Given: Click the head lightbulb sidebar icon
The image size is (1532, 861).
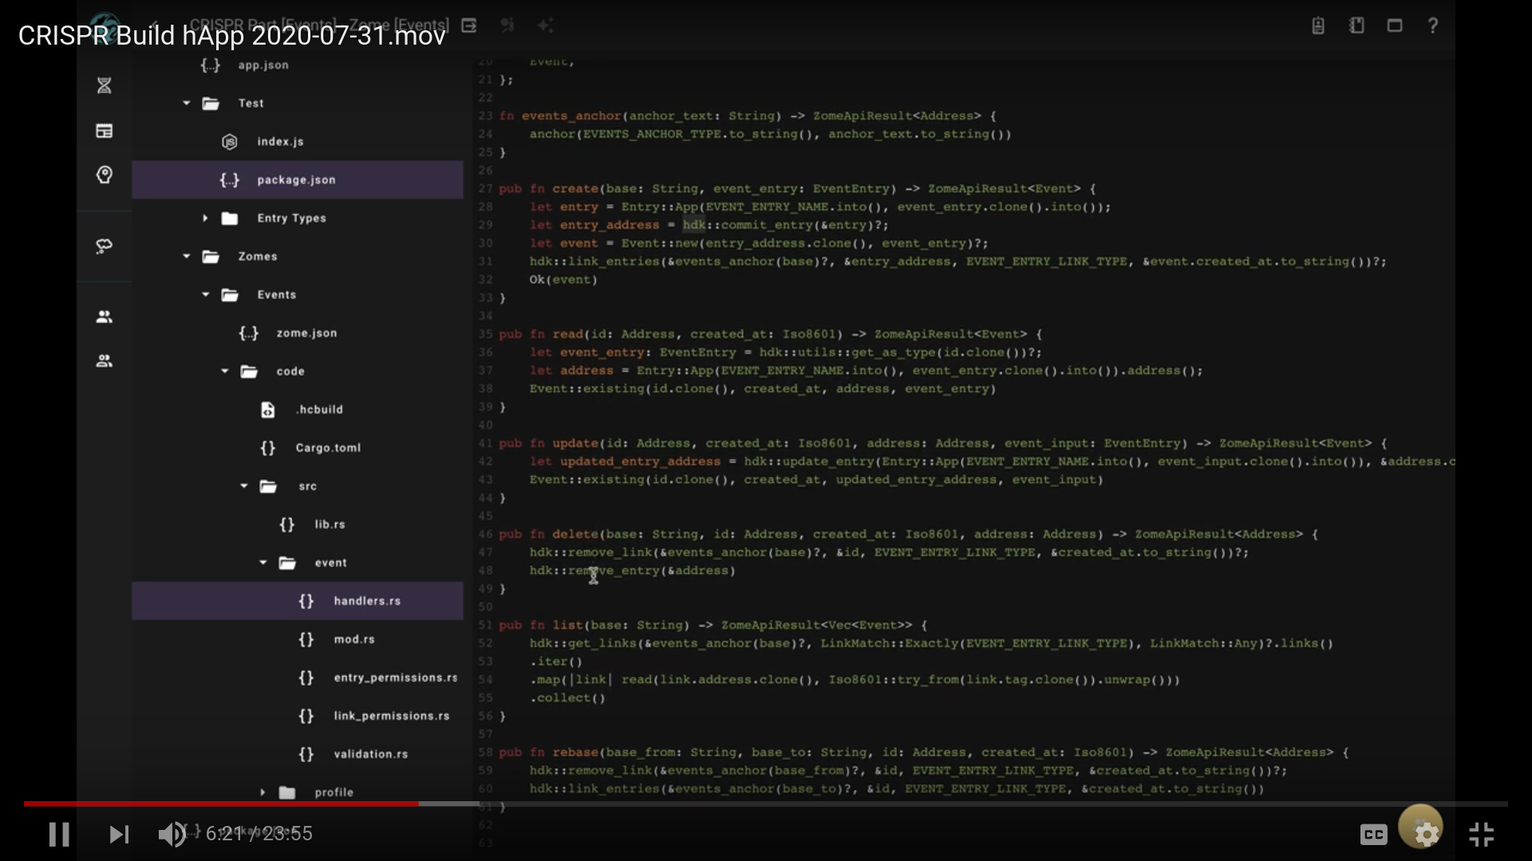Looking at the screenshot, I should point(105,175).
